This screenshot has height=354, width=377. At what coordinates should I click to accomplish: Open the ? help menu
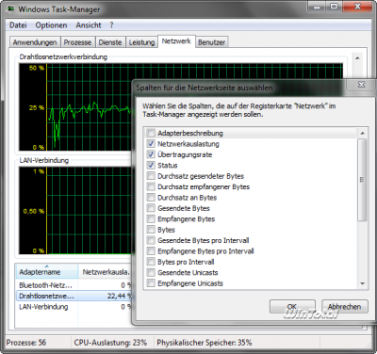111,25
